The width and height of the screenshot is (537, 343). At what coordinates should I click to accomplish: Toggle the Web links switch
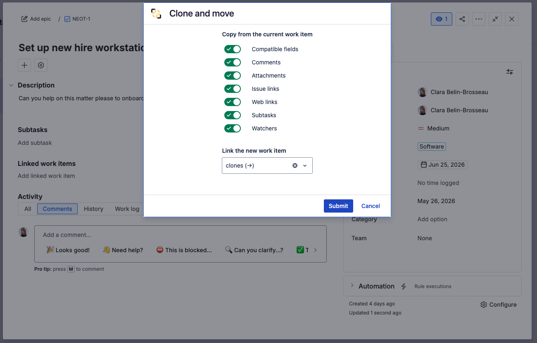click(x=233, y=102)
